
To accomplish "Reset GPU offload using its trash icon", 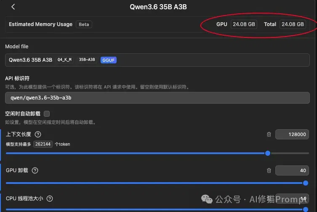I will [x=269, y=170].
